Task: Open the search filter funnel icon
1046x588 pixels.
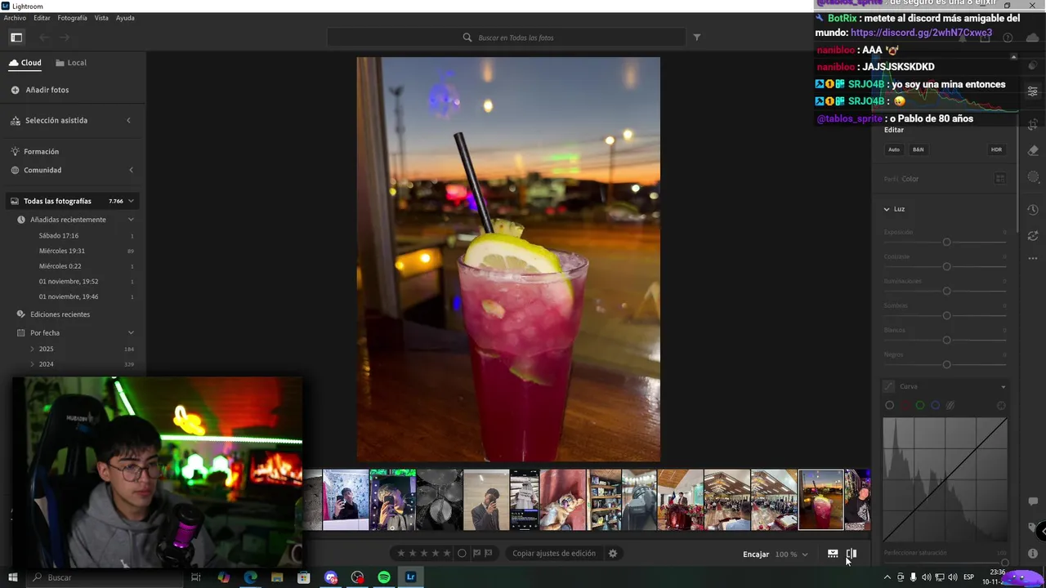Action: (x=697, y=38)
